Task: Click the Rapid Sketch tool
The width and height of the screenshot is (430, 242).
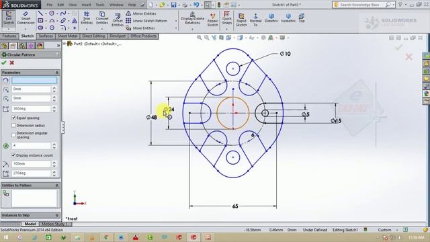Action: pos(241,19)
